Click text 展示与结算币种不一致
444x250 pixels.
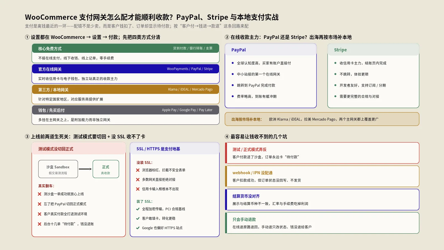pyautogui.click(x=270, y=204)
